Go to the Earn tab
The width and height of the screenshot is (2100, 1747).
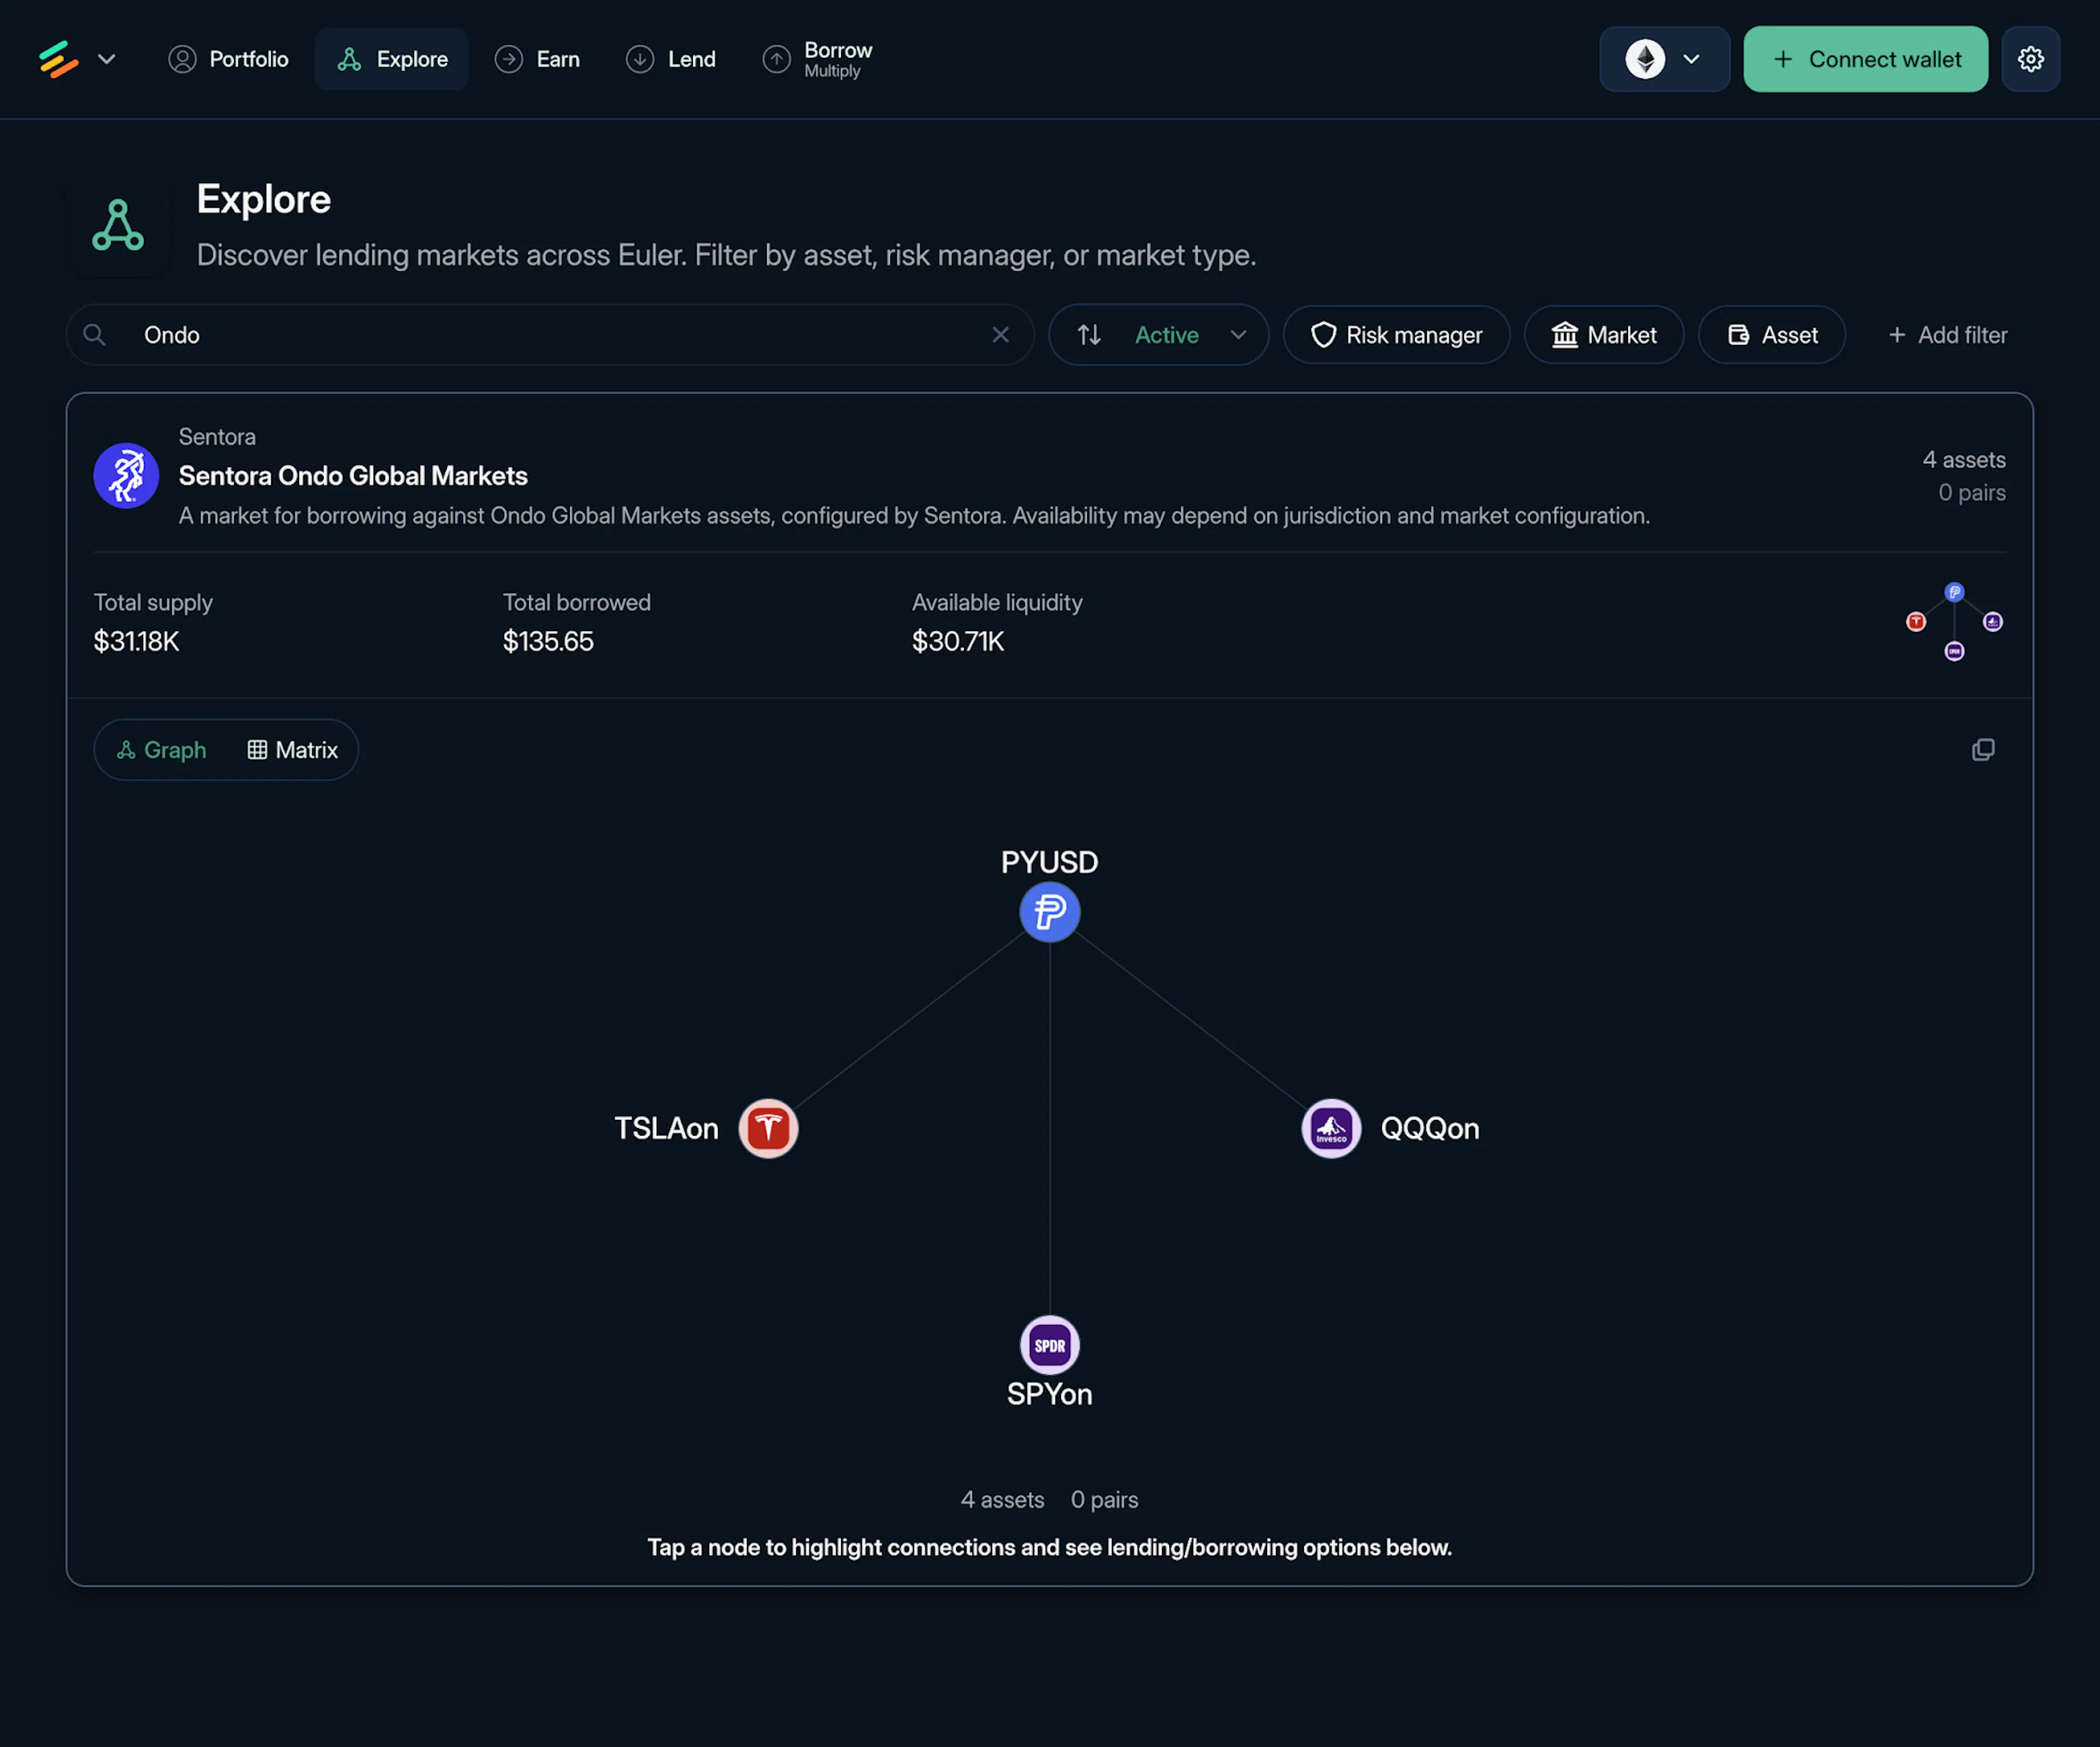click(538, 59)
